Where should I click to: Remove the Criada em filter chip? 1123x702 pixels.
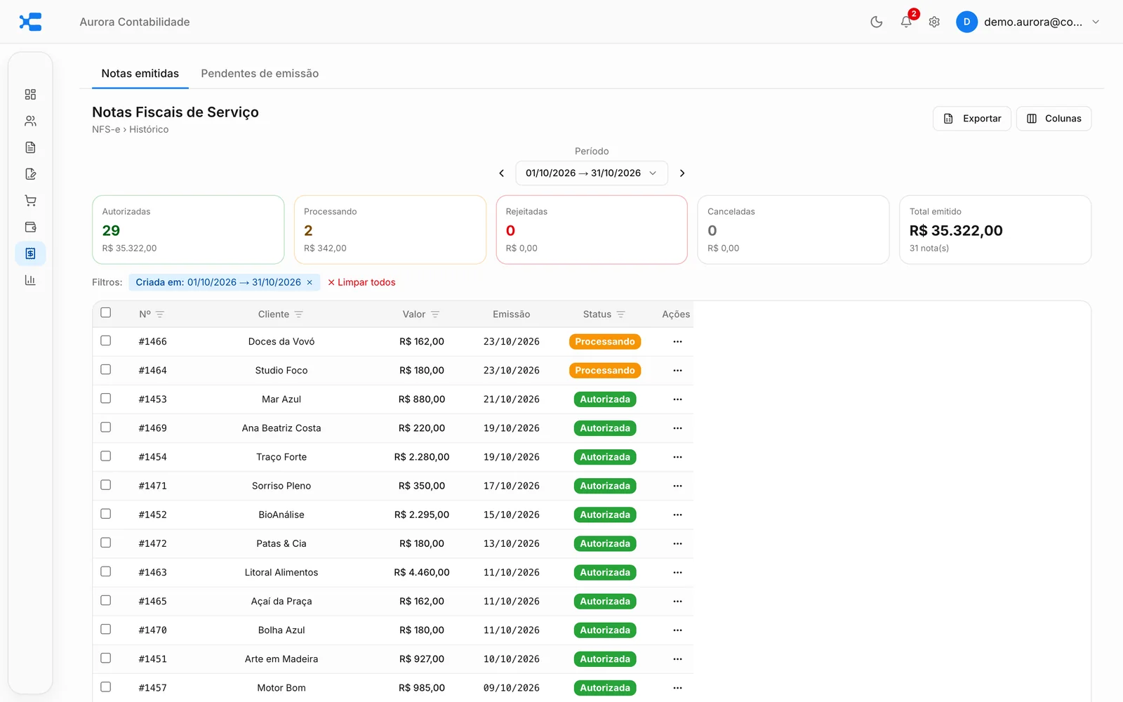click(310, 282)
